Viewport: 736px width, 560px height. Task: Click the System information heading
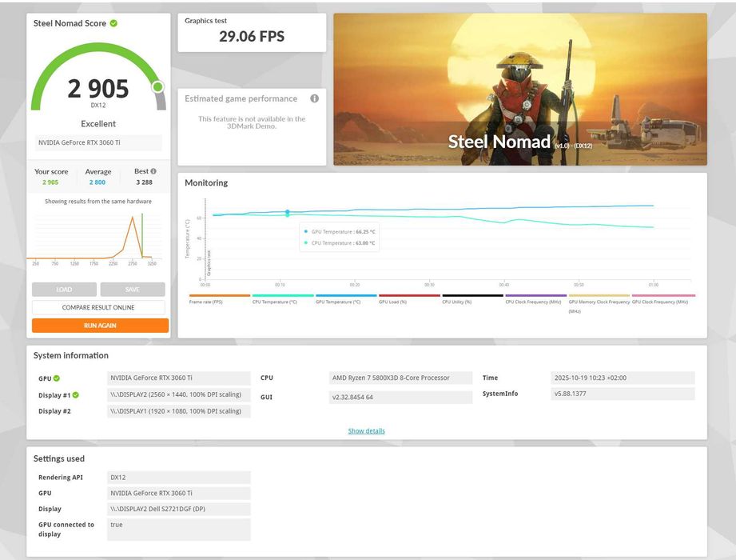[x=71, y=356]
